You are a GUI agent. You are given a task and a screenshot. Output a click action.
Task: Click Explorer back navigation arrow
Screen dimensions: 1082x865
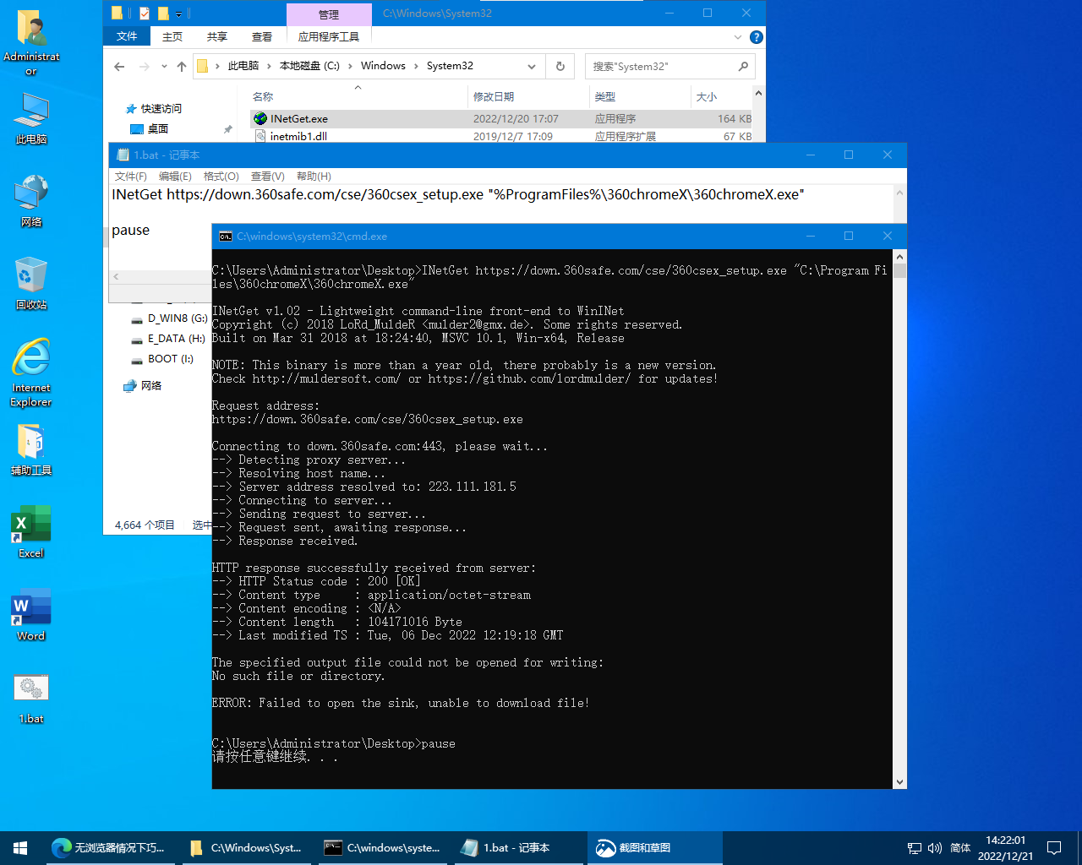pos(119,67)
